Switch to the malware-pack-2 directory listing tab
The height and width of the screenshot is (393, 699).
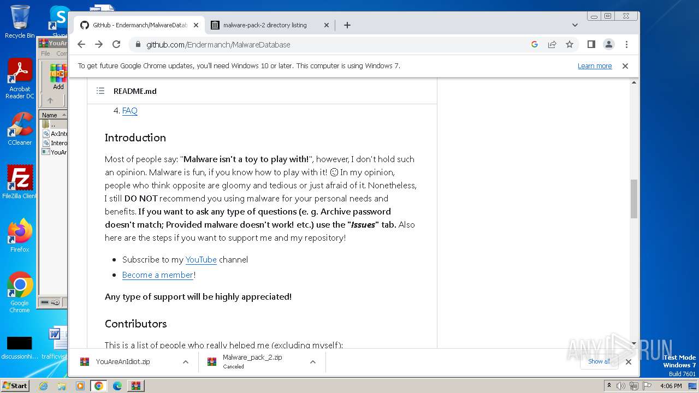click(x=270, y=25)
